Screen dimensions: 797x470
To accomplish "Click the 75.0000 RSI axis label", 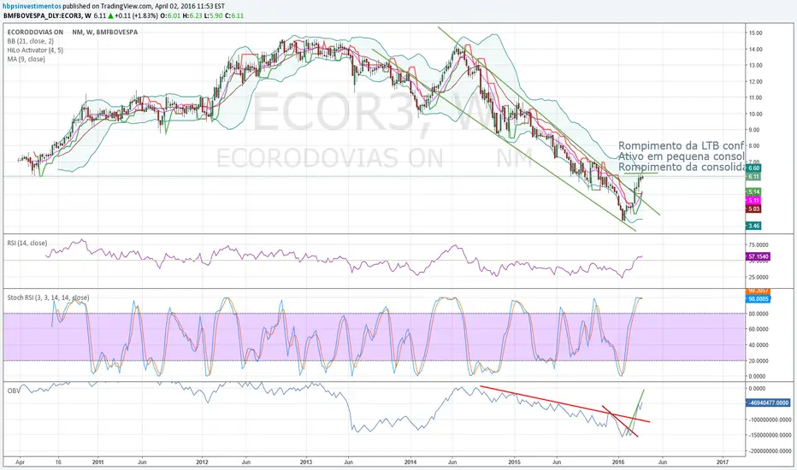I will coord(758,245).
